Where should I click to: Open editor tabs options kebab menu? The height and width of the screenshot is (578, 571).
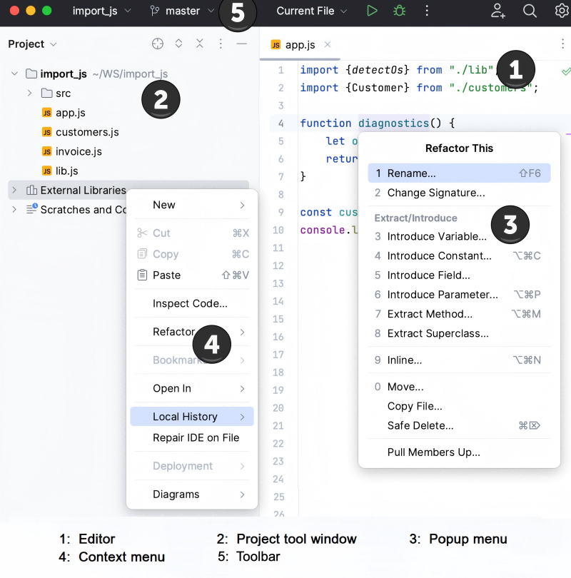(562, 44)
